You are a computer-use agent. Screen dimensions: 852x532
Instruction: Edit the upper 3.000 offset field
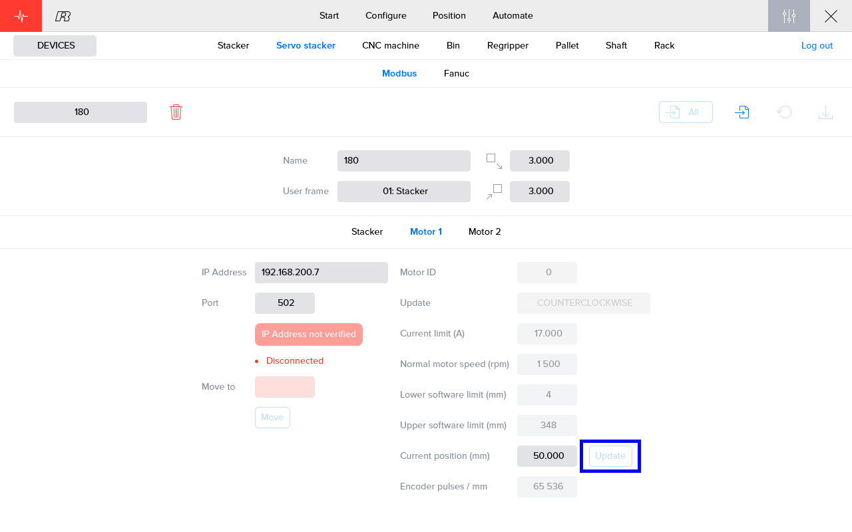coord(540,161)
